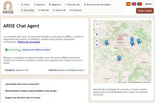The image size is (155, 103).
Task: Choose prompt ¿Qué puedo hacer hoy en esta zona?
Action: click(x=22, y=84)
